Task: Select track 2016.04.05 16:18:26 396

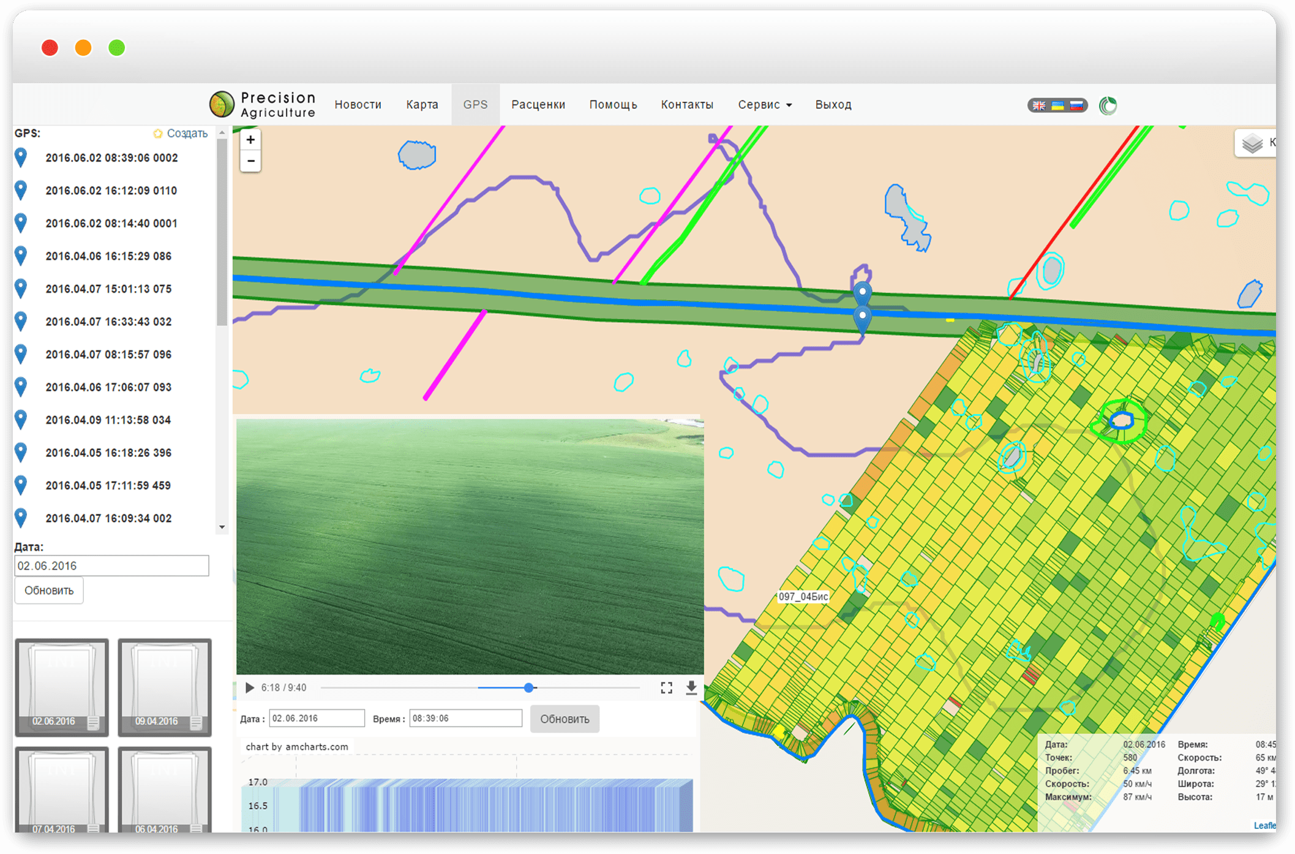Action: point(108,453)
